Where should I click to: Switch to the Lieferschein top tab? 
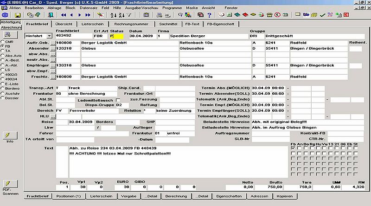click(x=92, y=24)
